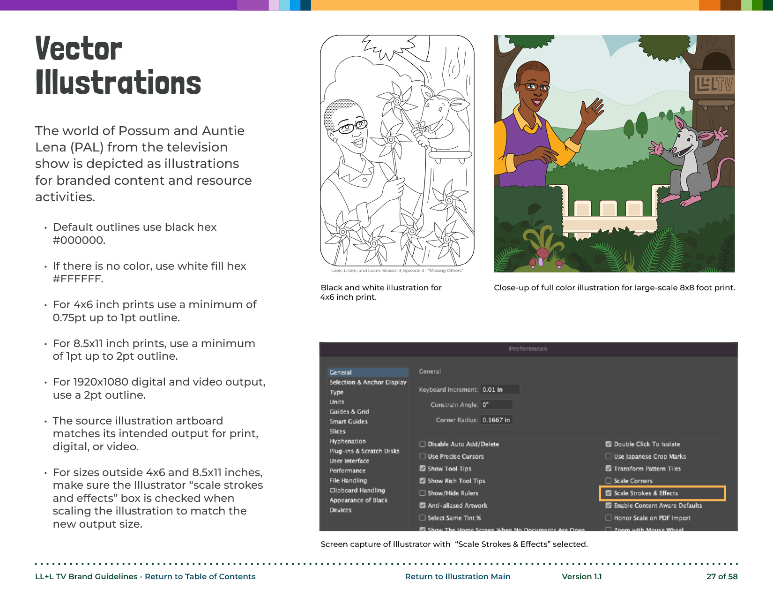Toggle Transform Pattern Tiles checkbox

click(609, 468)
